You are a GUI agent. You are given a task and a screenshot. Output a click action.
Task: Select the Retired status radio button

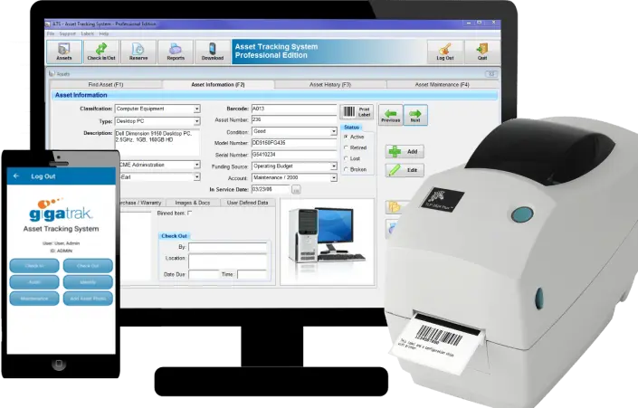pyautogui.click(x=346, y=147)
